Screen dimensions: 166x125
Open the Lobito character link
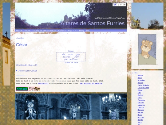[141, 107]
